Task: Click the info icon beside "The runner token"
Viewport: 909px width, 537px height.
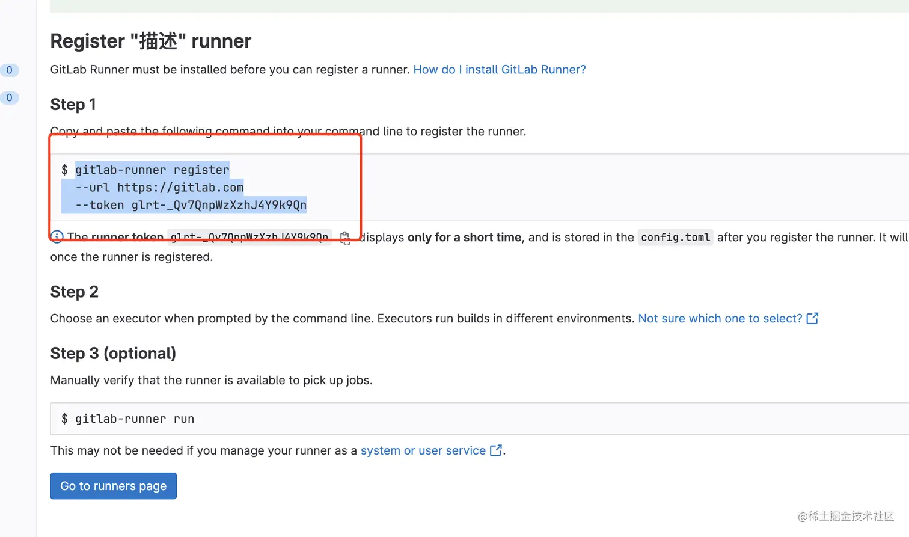Action: 57,237
